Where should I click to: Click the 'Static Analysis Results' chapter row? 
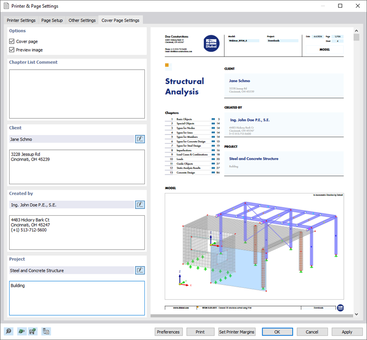click(x=192, y=168)
